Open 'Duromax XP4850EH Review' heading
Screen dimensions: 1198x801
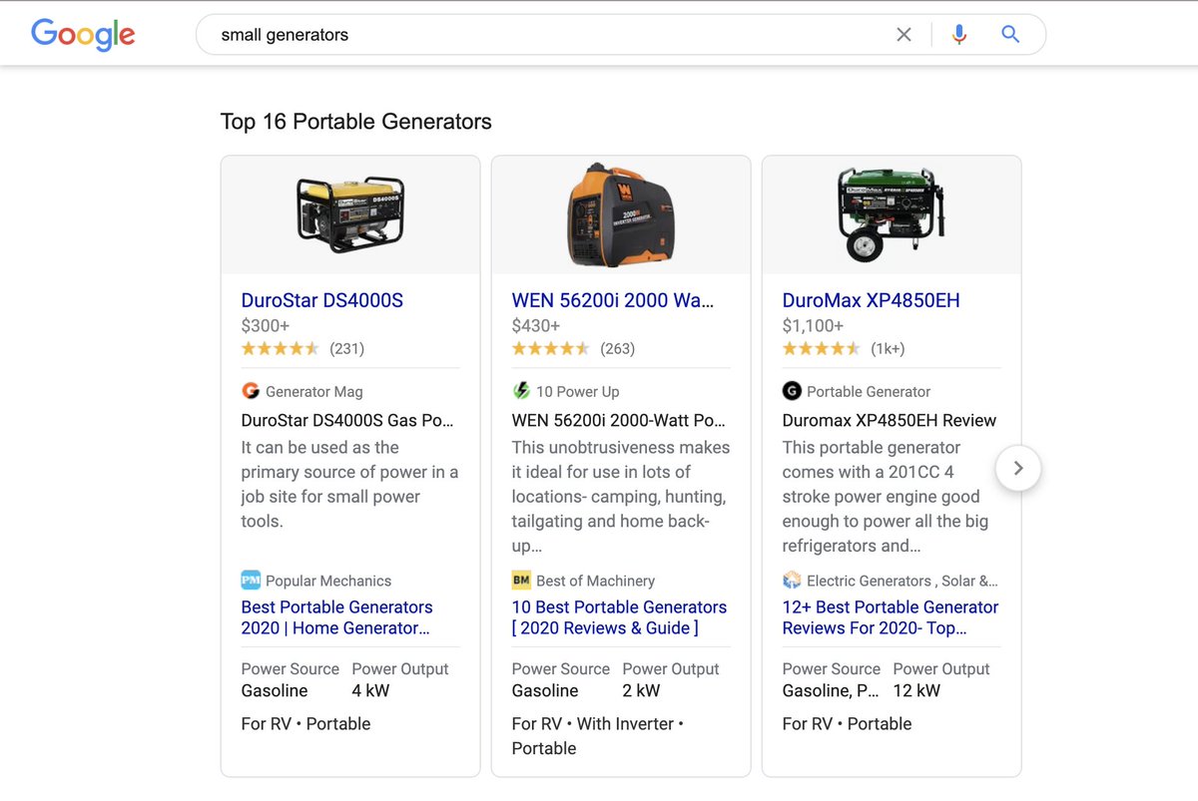pos(890,421)
